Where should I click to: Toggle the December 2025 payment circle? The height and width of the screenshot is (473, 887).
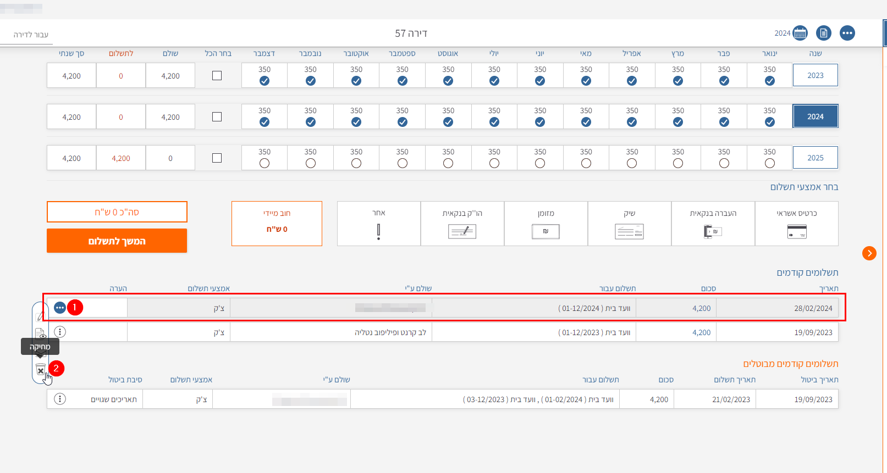[x=265, y=163]
